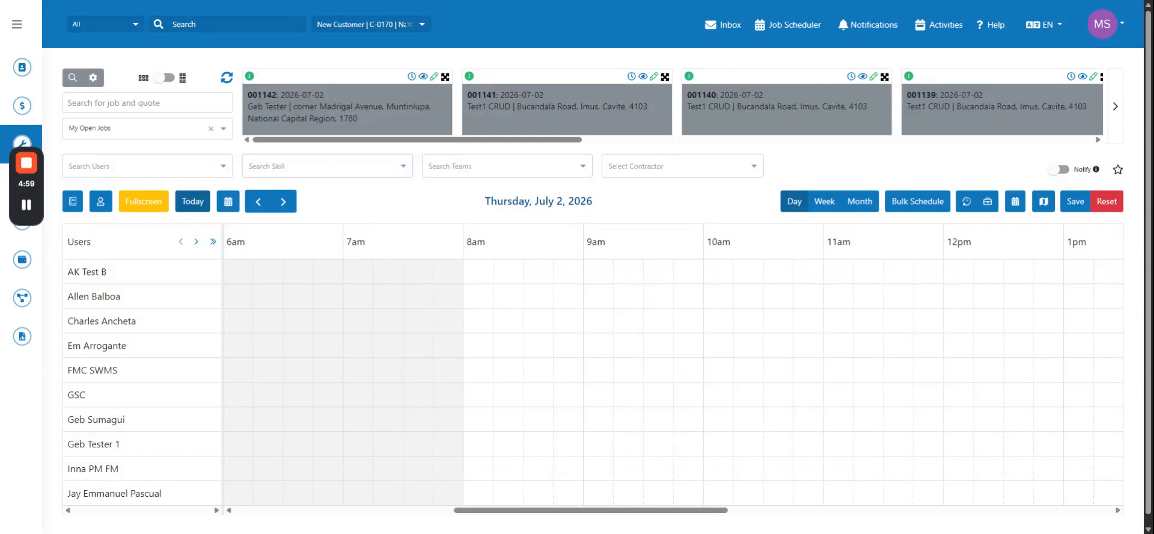Open the Search Users dropdown
Viewport: 1154px width, 534px height.
click(147, 166)
